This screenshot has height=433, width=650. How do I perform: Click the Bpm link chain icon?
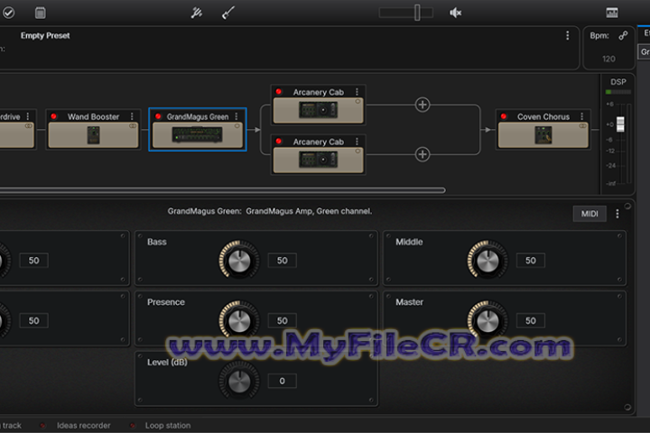(x=623, y=36)
